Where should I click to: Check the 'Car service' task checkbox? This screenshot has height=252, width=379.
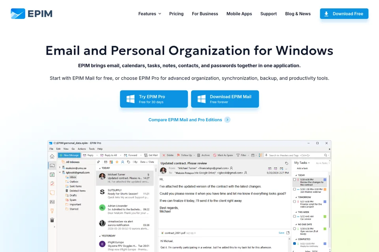[x=295, y=217]
